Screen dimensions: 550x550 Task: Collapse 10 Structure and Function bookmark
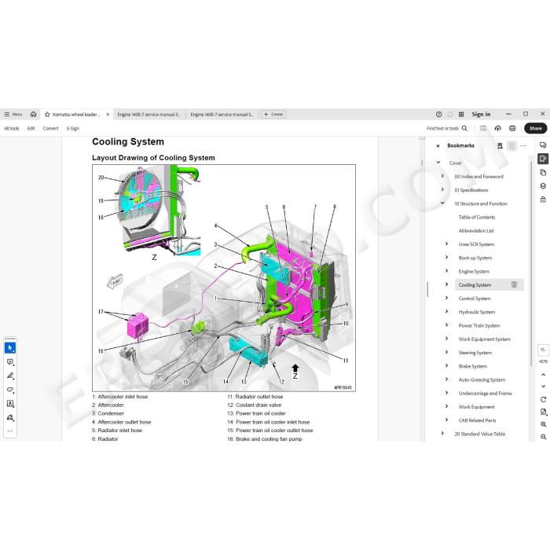point(442,203)
